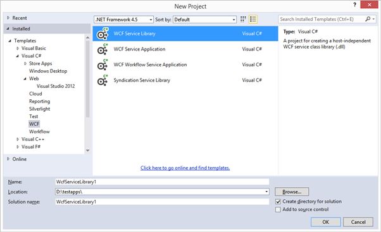Click the Name input field
The width and height of the screenshot is (381, 232).
tap(162, 182)
